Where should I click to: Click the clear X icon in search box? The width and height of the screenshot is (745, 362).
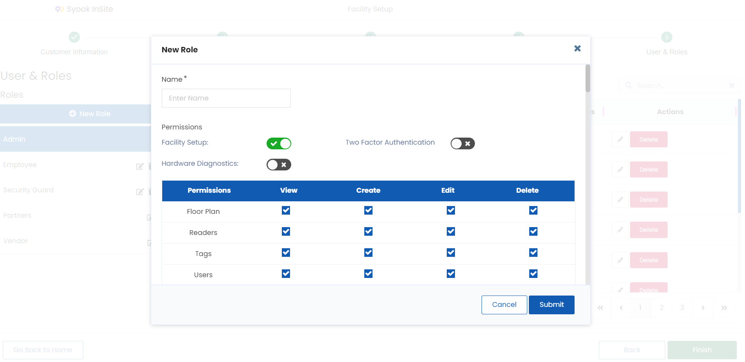(x=732, y=85)
